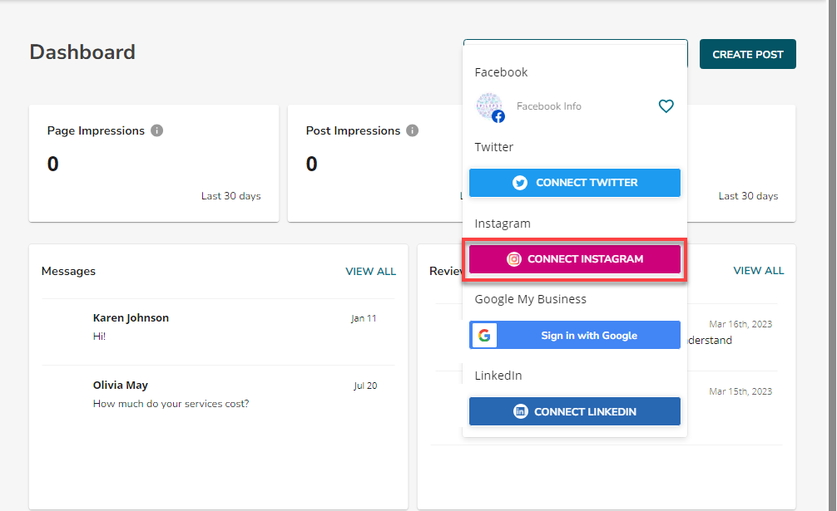Click Connect Twitter button
This screenshot has height=511, width=837.
575,183
